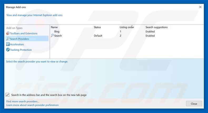The image size is (208, 113).
Task: Click the magnifier icon beside Search provider
Action: pyautogui.click(x=52, y=36)
